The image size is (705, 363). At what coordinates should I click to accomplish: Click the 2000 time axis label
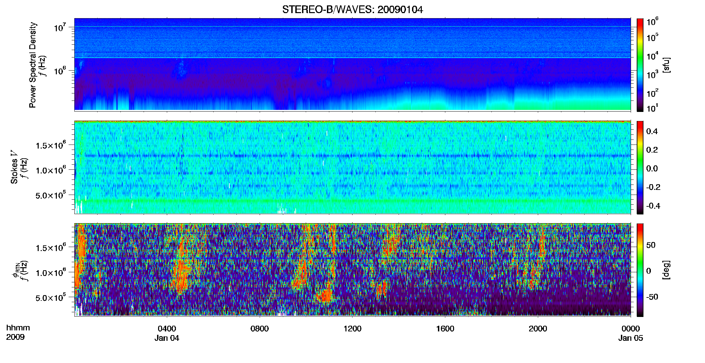pyautogui.click(x=538, y=329)
